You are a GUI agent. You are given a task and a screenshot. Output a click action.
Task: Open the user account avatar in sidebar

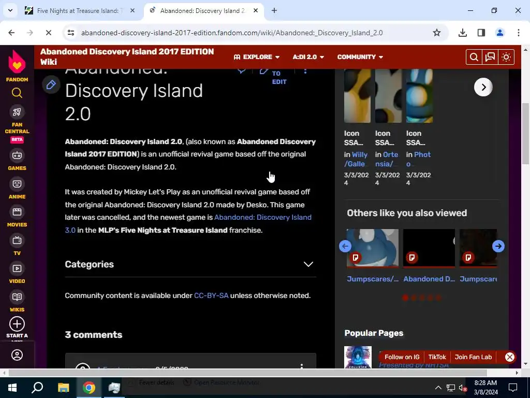[17, 355]
